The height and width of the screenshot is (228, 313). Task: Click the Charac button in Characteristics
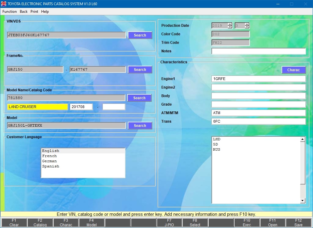click(x=293, y=70)
